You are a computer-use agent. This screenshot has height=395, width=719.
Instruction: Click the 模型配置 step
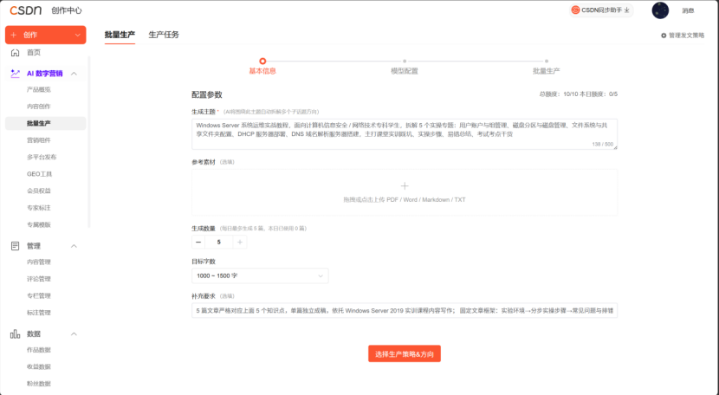pyautogui.click(x=405, y=71)
